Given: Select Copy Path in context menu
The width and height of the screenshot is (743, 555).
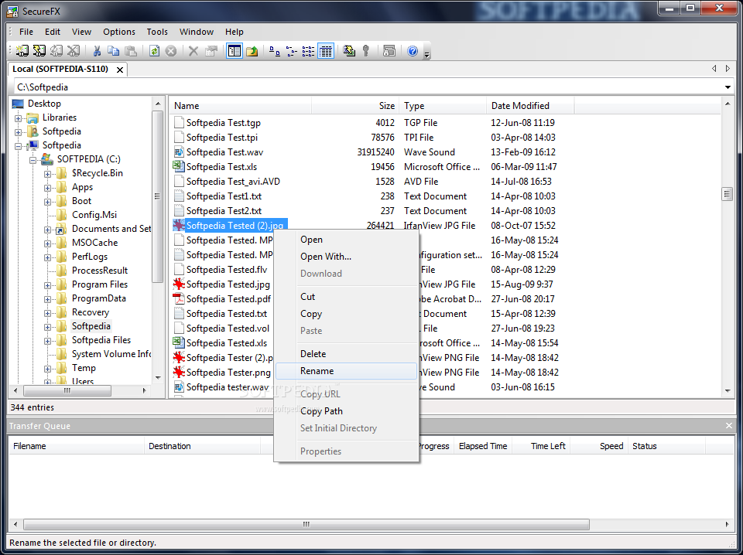Looking at the screenshot, I should tap(321, 411).
